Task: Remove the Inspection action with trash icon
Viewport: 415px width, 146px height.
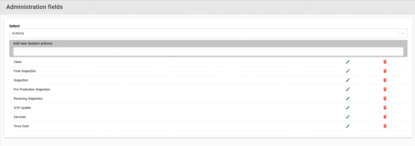Action: coord(385,80)
